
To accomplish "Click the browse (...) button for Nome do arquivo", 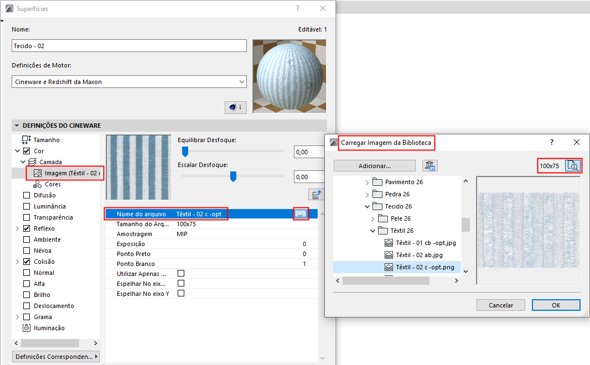I will 301,214.
